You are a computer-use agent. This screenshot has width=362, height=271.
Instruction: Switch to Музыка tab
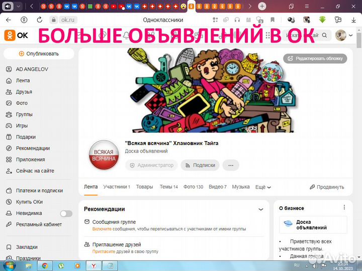(x=241, y=187)
